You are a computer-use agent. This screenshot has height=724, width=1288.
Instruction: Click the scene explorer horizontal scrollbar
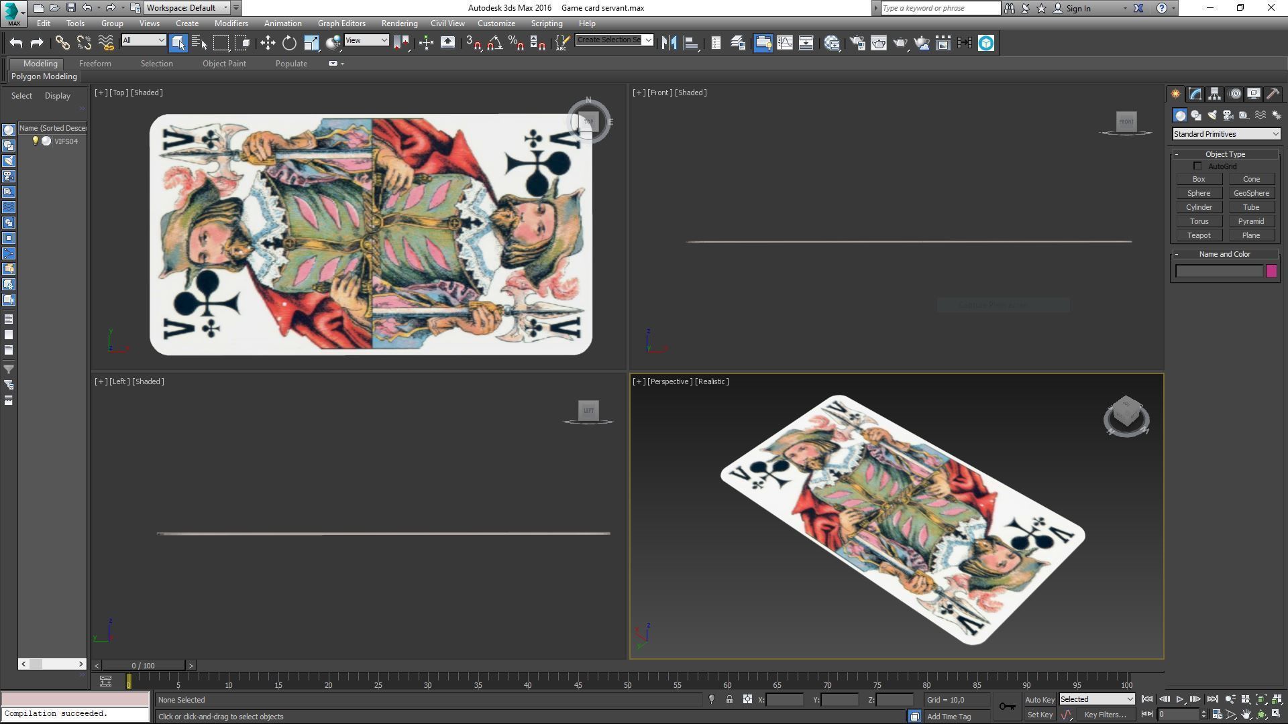(52, 664)
